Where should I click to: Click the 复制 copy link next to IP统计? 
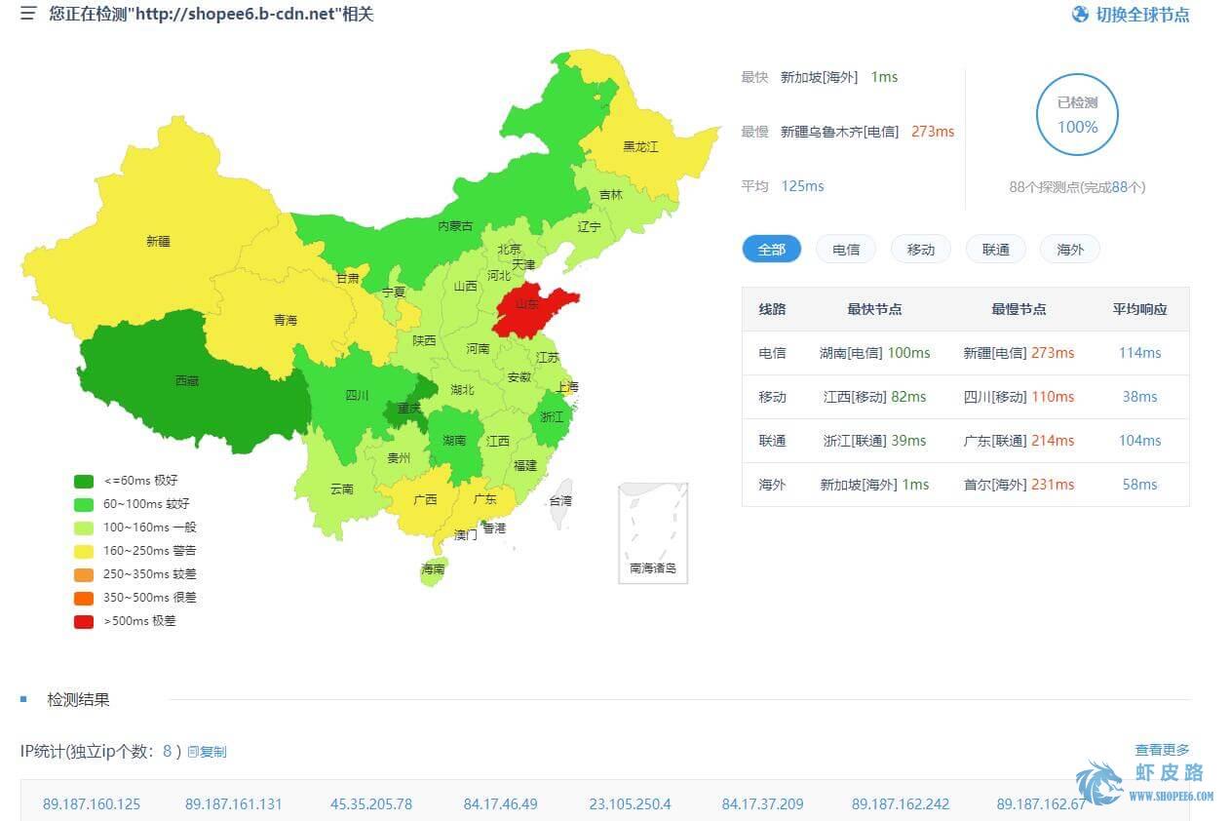(x=207, y=752)
